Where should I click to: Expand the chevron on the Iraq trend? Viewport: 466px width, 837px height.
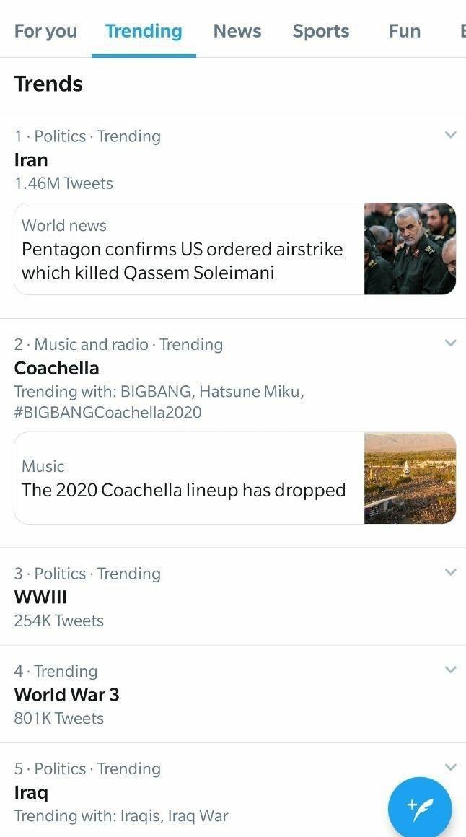coord(451,767)
